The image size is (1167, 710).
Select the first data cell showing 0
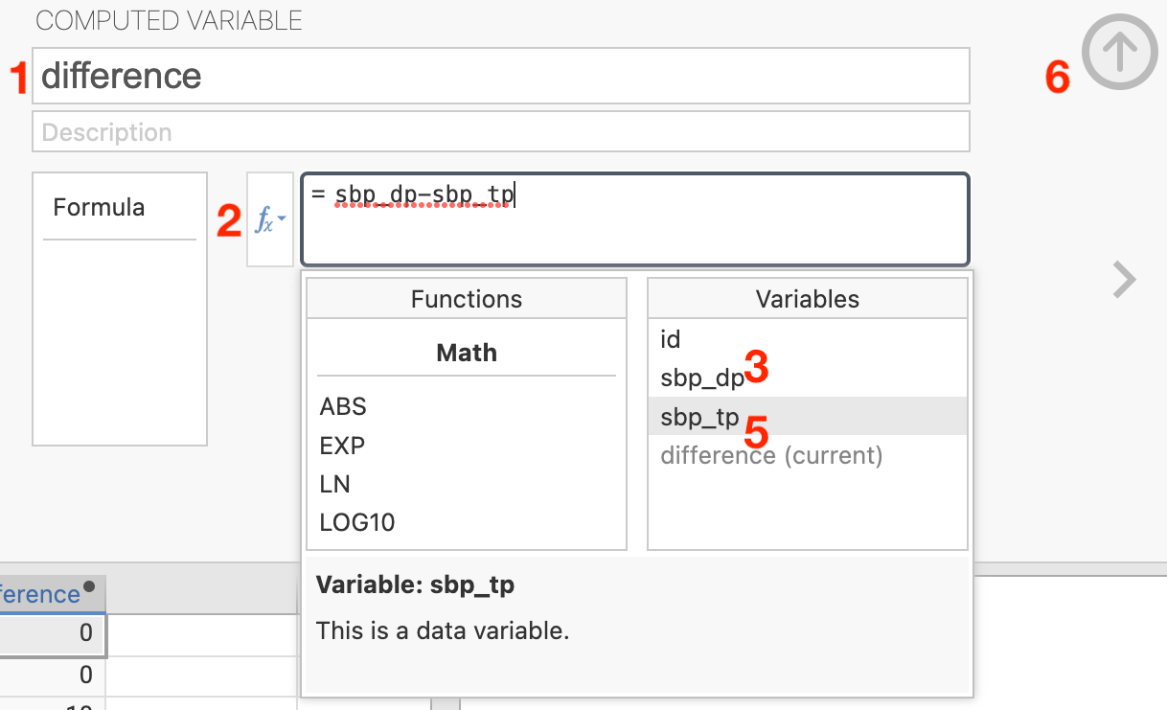point(52,633)
